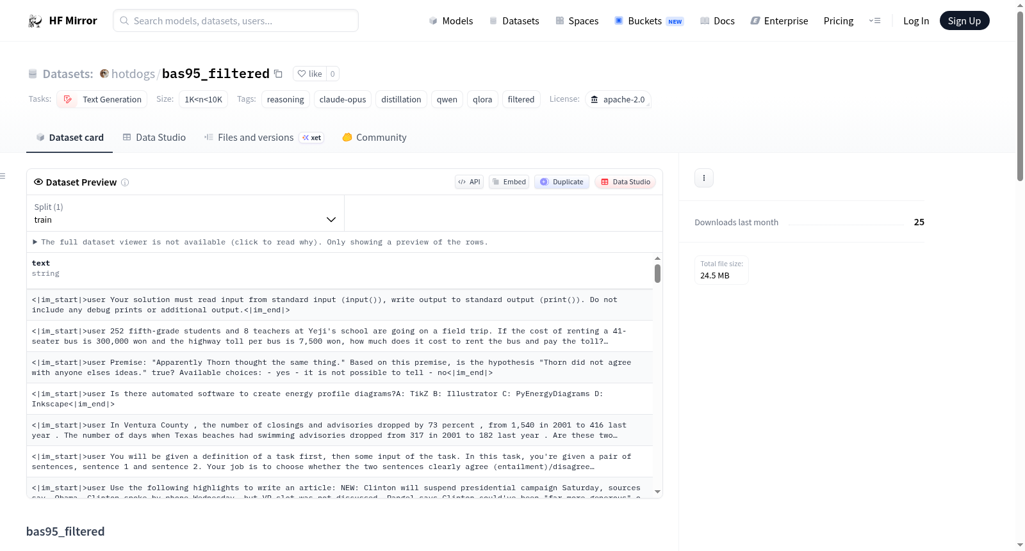This screenshot has height=551, width=1025.
Task: Click the page vertical scrollbar
Action: (1020, 96)
